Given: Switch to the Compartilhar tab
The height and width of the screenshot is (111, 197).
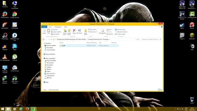Looking at the screenshot, I should pyautogui.click(x=58, y=27).
